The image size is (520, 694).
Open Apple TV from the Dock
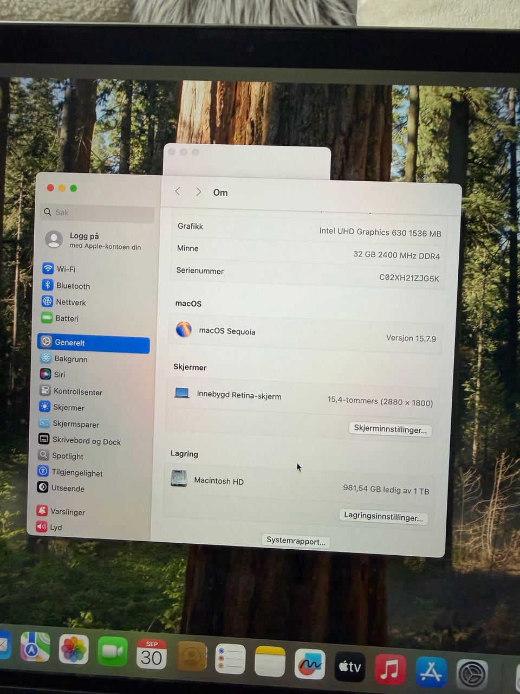350,666
